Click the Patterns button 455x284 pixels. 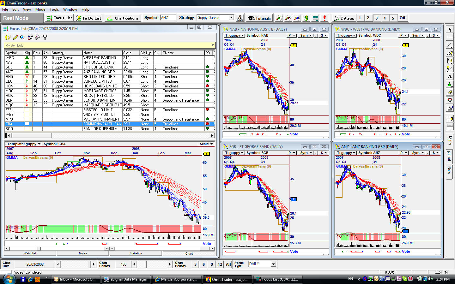tap(344, 18)
